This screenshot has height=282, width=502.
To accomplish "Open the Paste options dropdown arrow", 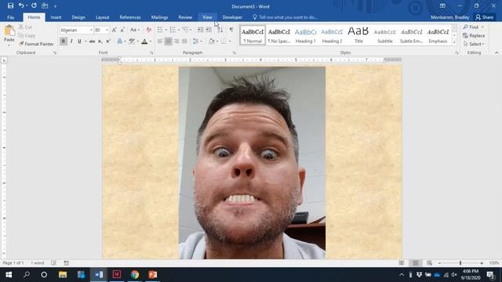I will point(9,45).
